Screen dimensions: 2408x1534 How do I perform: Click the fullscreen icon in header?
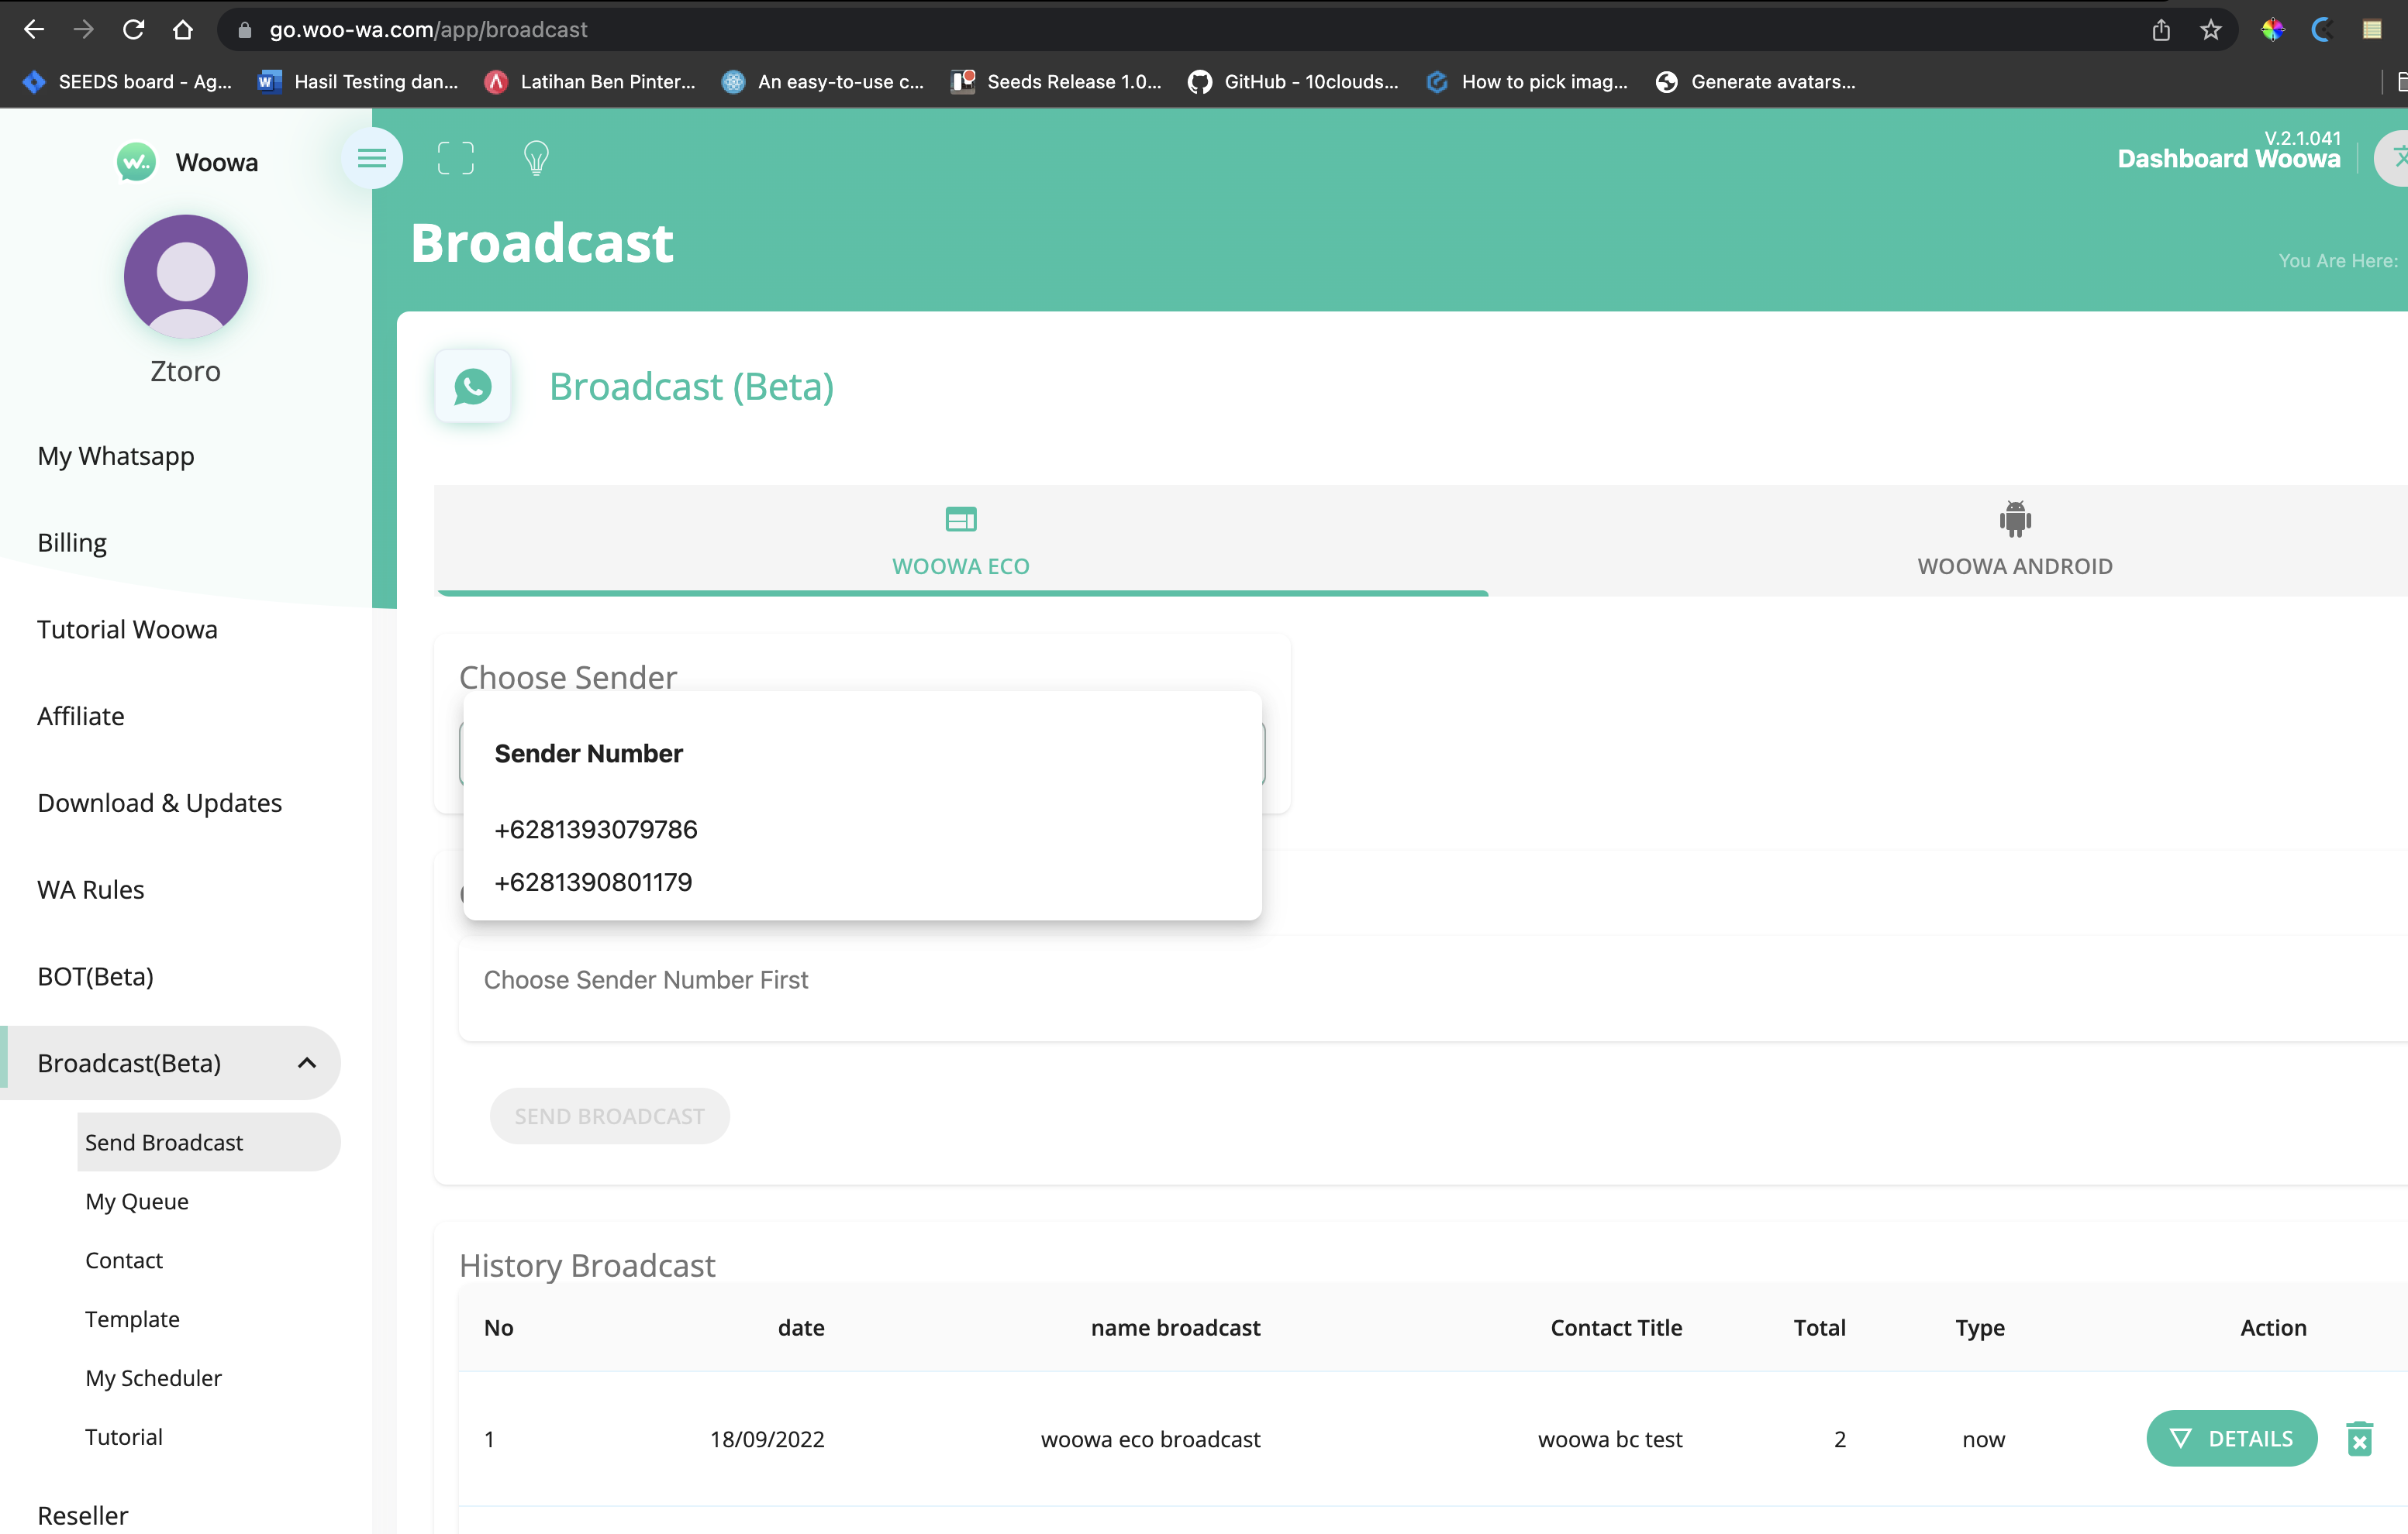click(456, 158)
